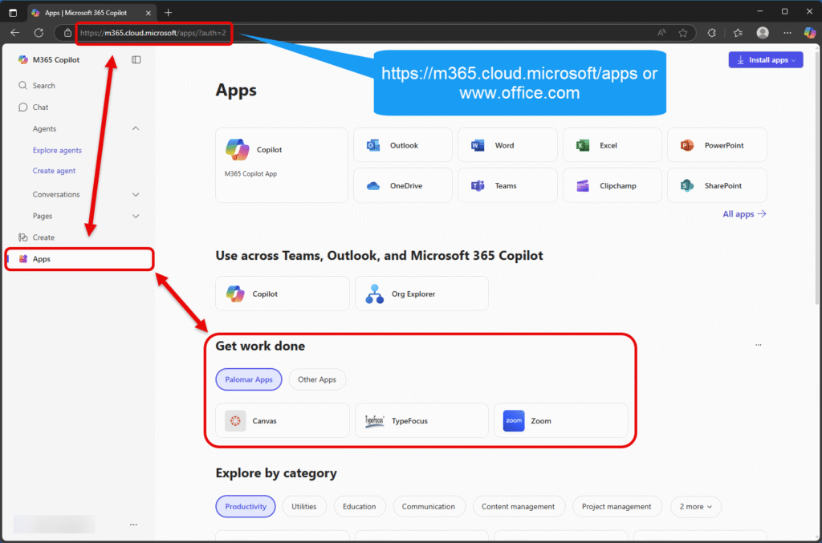This screenshot has height=543, width=822.
Task: Select the Project management category
Action: [x=616, y=506]
